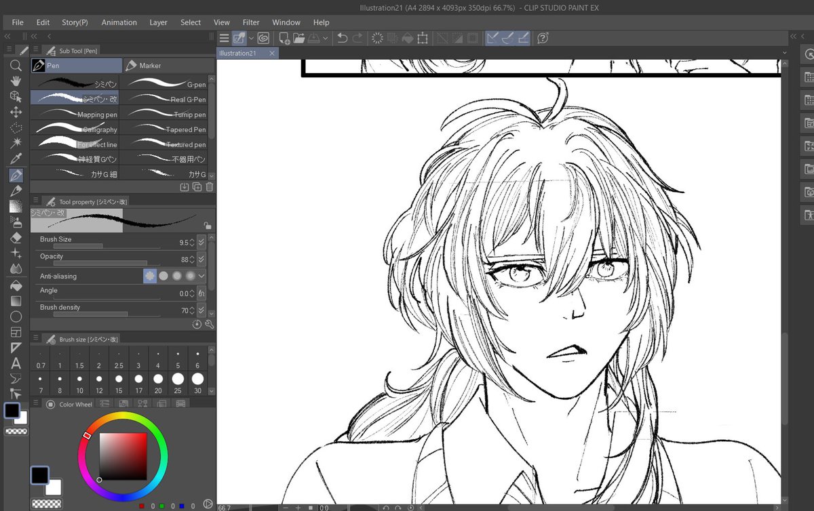Open the canvas tab list dropdown
This screenshot has height=511, width=814.
coord(785,53)
